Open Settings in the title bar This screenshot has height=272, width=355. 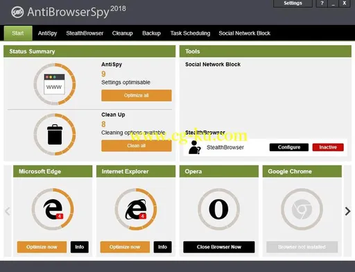coord(293,3)
